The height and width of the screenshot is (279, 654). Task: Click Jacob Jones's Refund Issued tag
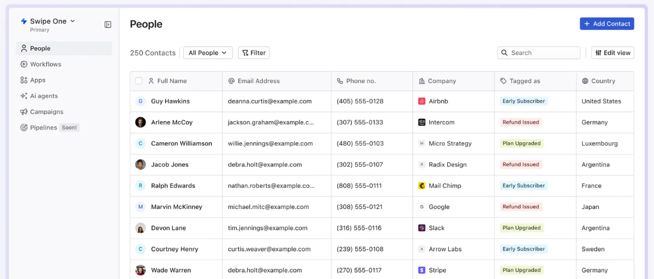click(521, 165)
